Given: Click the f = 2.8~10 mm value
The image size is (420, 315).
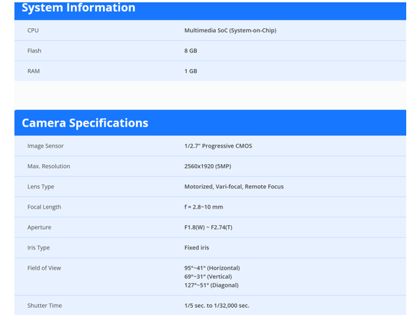Looking at the screenshot, I should [x=203, y=207].
